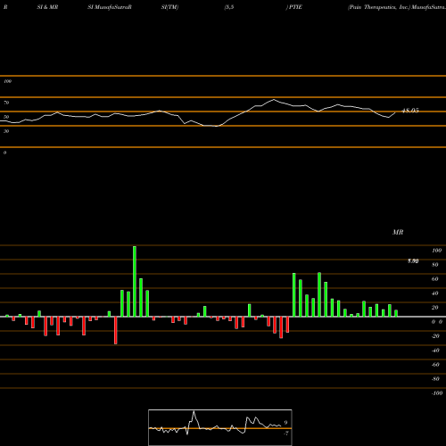This screenshot has width=446, height=446.
Task: Click the MR panel title label
Action: coord(398,232)
